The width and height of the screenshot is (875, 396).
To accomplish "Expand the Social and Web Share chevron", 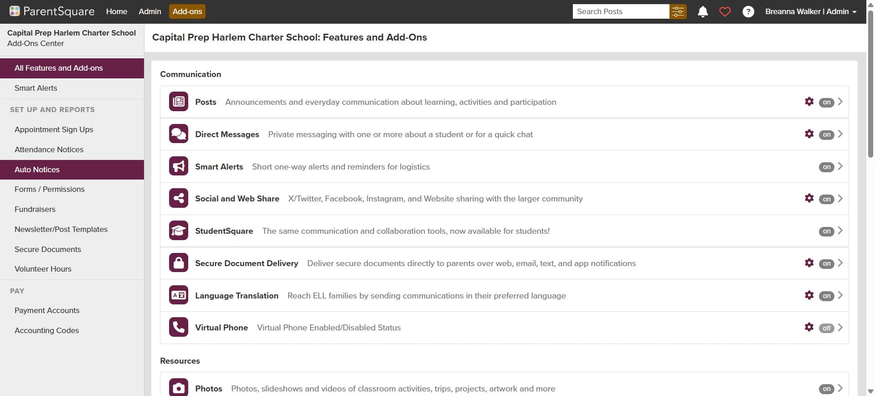I will 840,199.
